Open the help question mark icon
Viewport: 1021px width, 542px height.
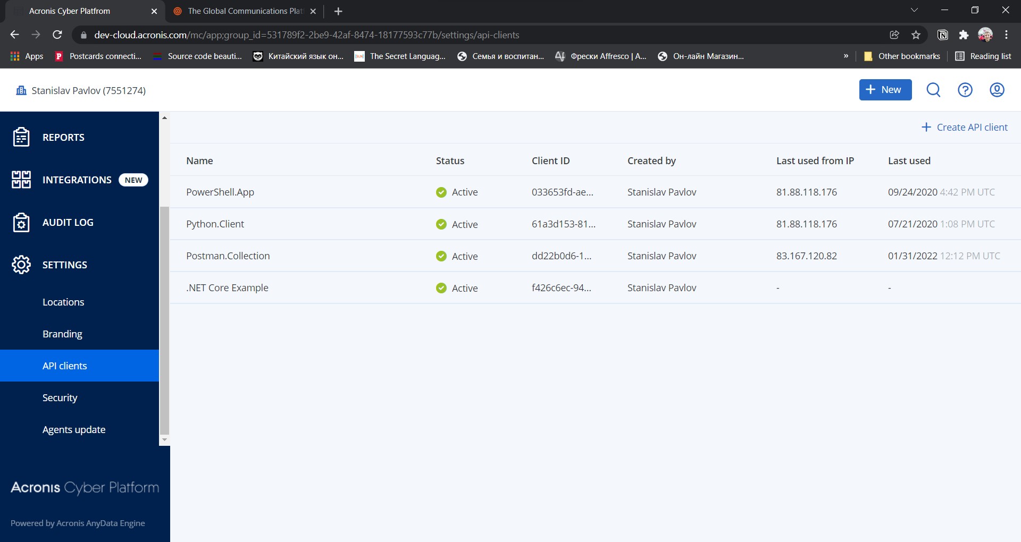click(x=965, y=90)
